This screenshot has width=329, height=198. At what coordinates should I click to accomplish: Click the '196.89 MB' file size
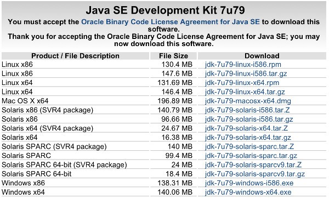pos(175,101)
